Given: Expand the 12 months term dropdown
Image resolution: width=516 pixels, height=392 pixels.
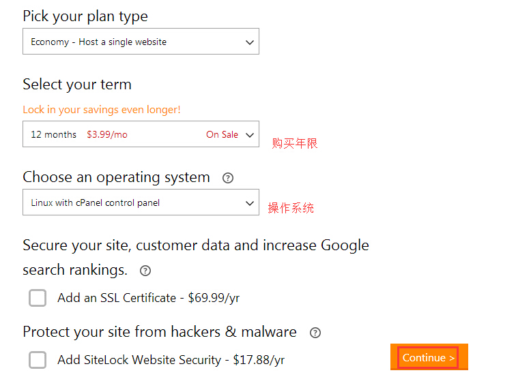Looking at the screenshot, I should [141, 134].
